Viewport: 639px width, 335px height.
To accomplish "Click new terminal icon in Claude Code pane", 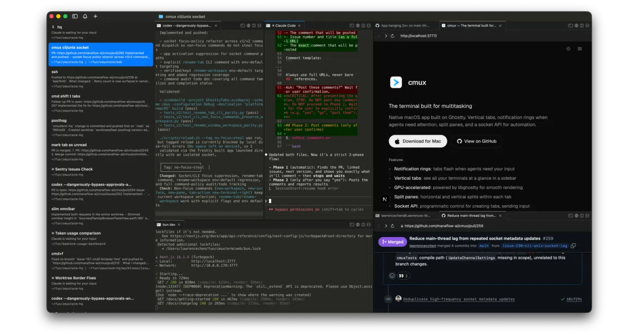I will 351,26.
